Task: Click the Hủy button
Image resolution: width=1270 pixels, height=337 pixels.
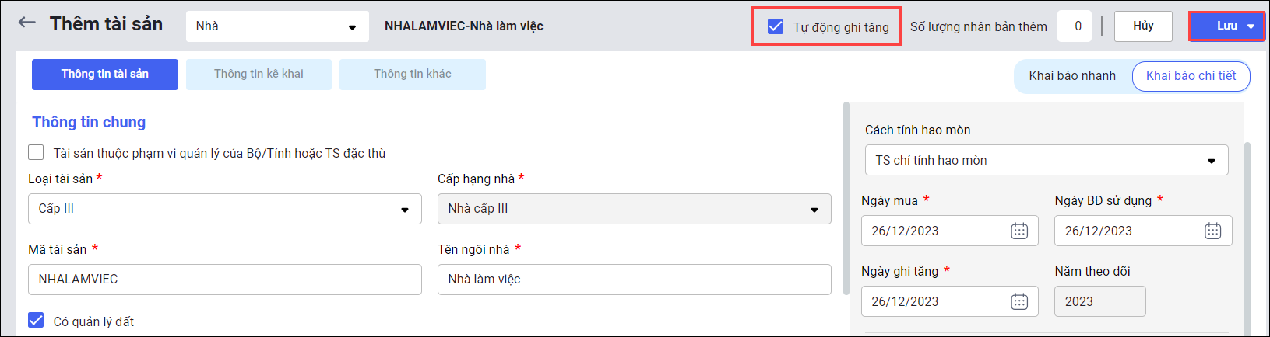Action: (1143, 26)
